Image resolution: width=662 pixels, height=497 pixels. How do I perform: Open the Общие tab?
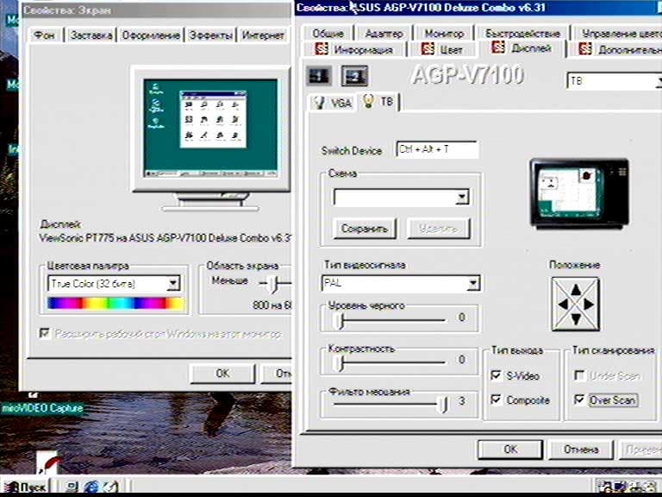(x=328, y=34)
